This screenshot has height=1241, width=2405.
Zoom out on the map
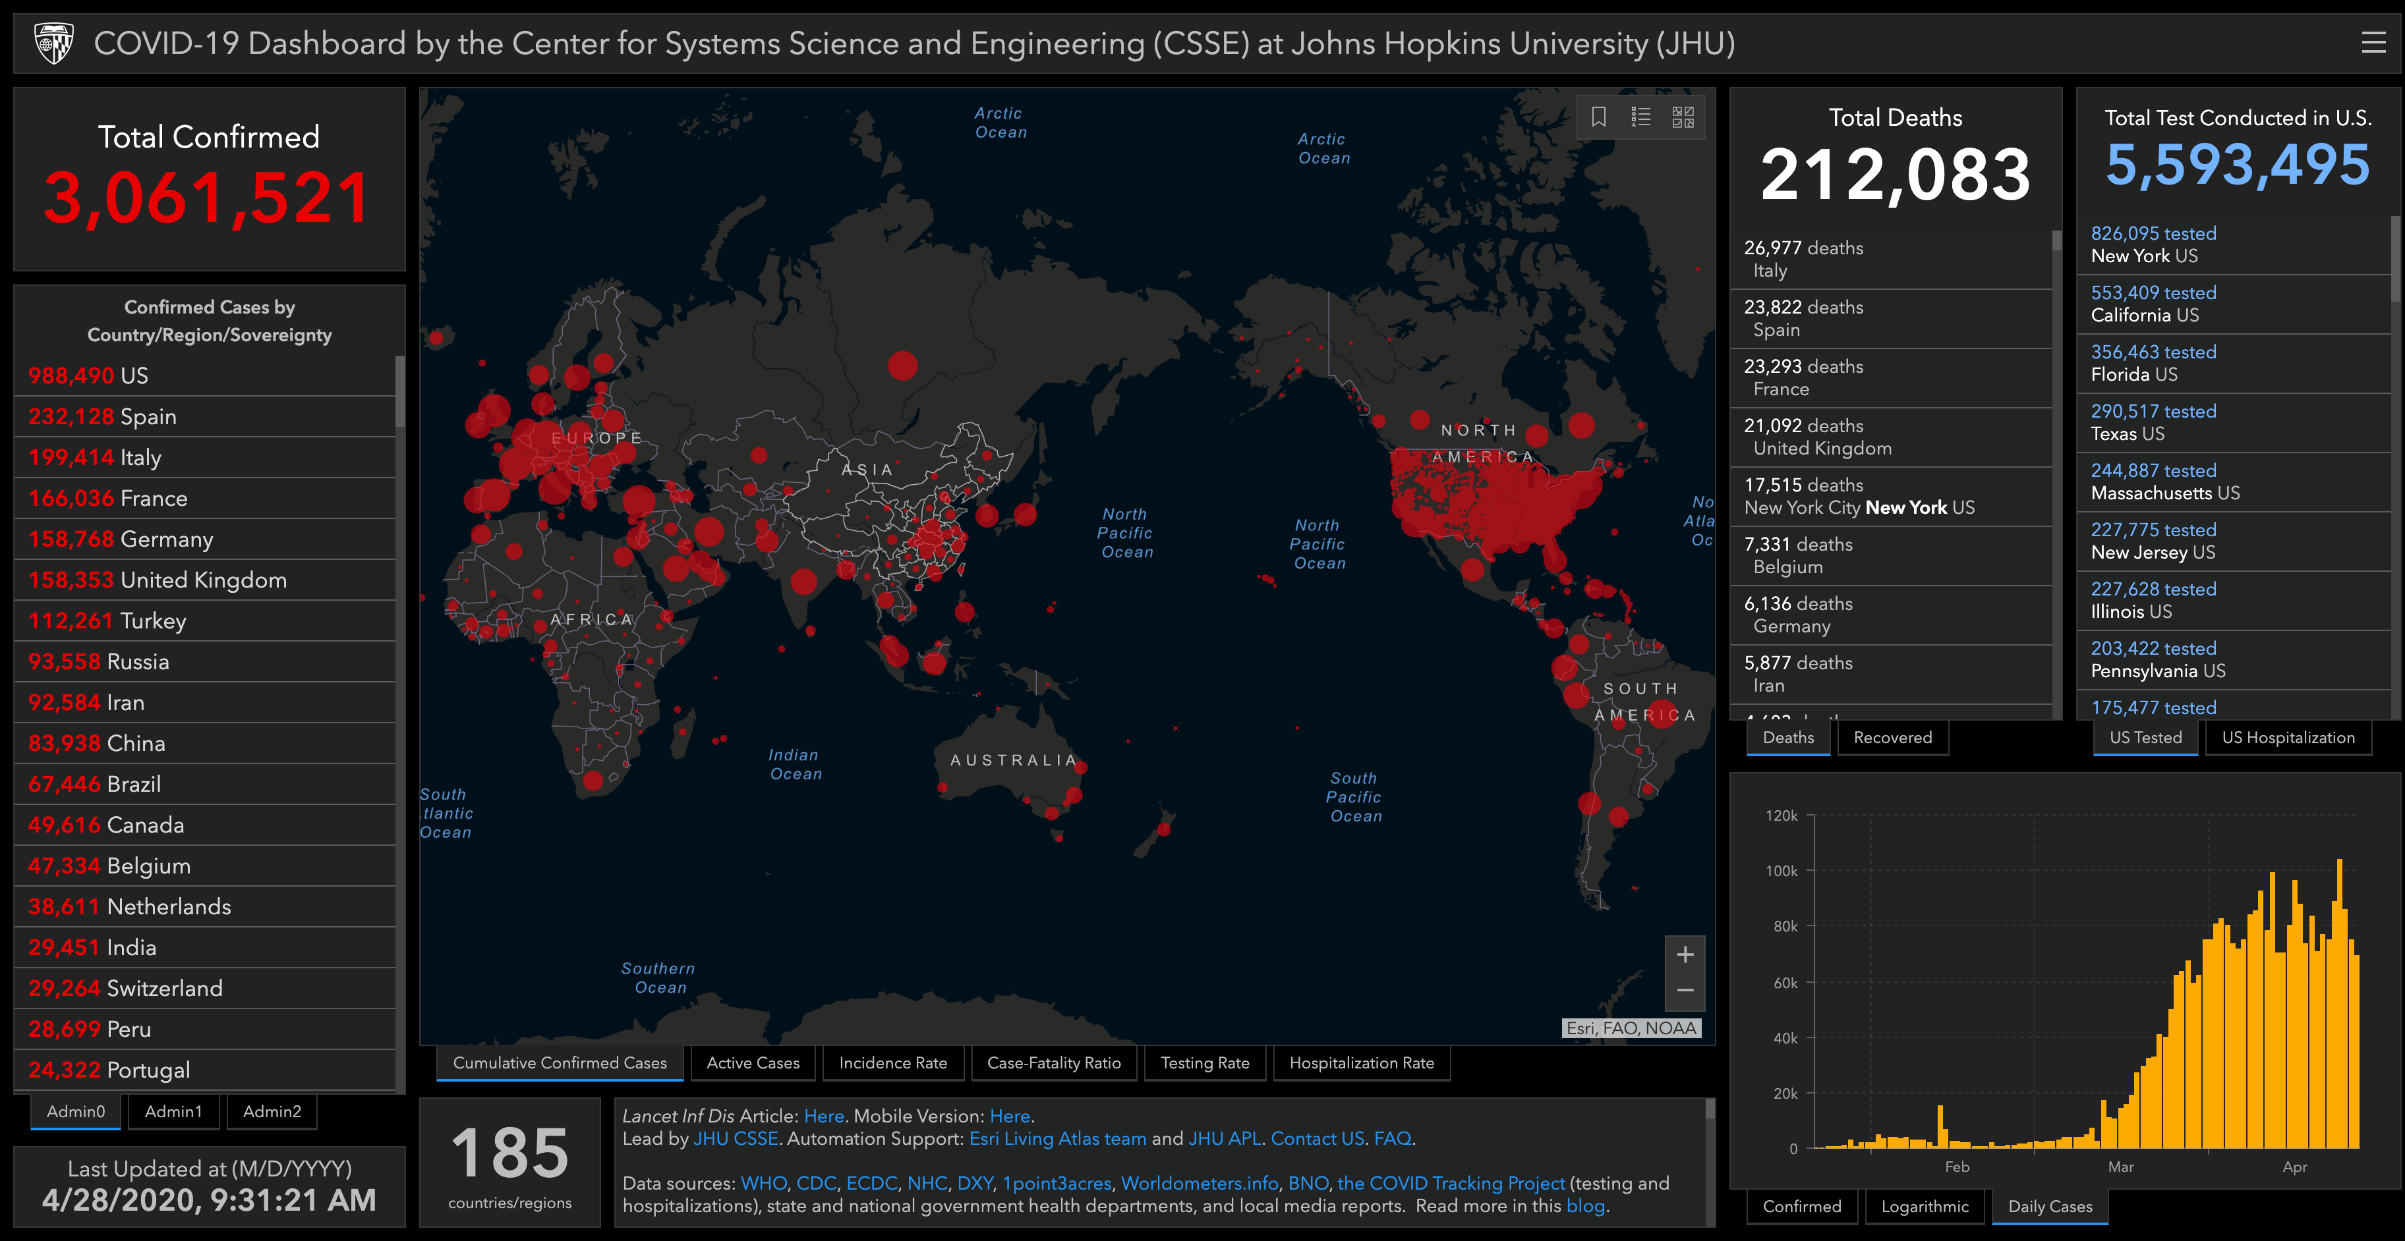(1684, 991)
